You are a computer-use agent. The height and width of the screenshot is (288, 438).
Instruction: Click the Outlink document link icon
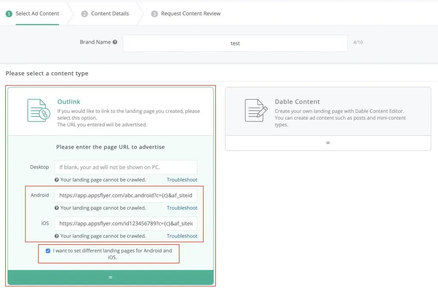(x=38, y=110)
